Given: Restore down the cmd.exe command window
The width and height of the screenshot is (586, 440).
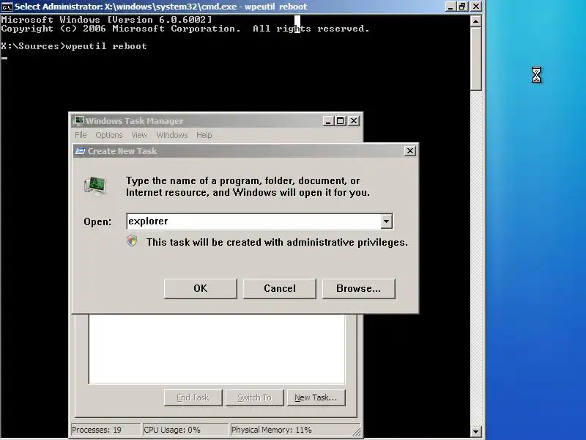Looking at the screenshot, I should pyautogui.click(x=463, y=7).
